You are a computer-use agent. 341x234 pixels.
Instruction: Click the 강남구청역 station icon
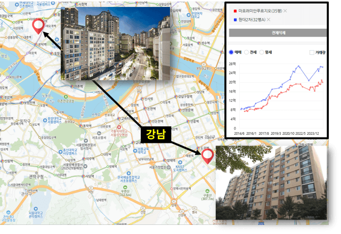pyautogui.click(x=176, y=96)
